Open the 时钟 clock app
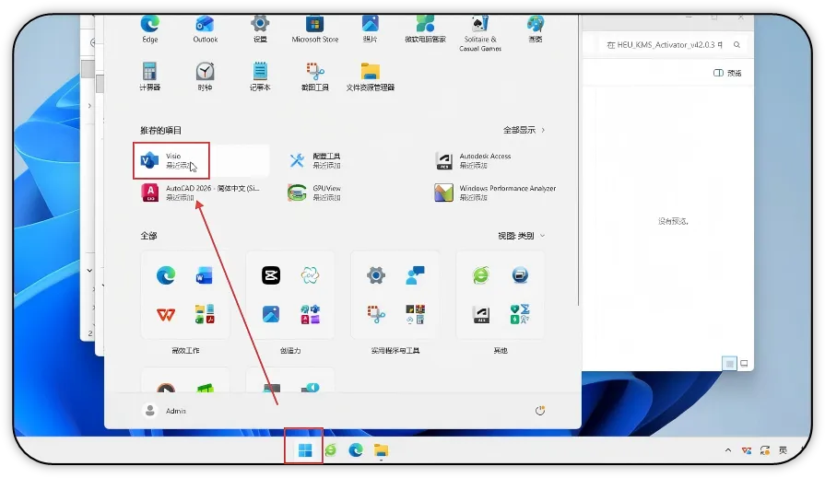The width and height of the screenshot is (825, 478). (x=206, y=76)
